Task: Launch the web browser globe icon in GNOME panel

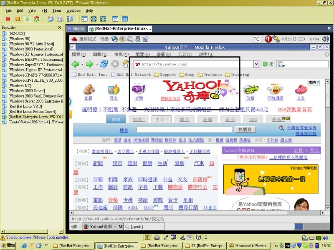Action: (114, 39)
